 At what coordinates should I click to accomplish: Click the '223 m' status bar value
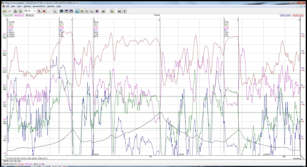tap(36, 164)
